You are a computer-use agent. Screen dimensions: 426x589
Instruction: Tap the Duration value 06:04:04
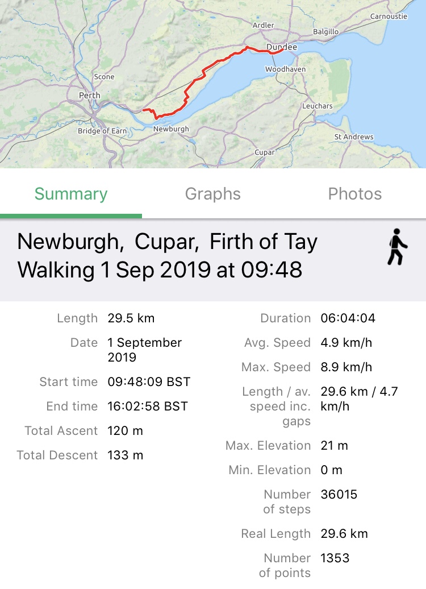click(x=348, y=318)
